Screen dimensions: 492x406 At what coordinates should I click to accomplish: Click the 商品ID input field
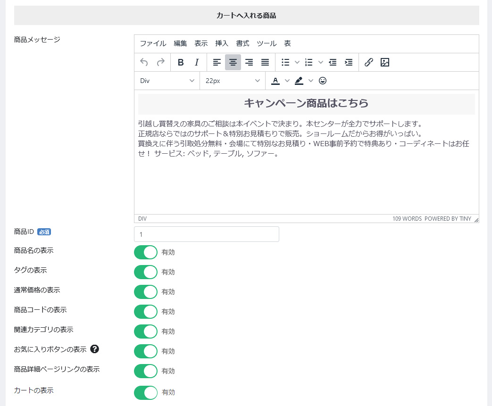207,234
